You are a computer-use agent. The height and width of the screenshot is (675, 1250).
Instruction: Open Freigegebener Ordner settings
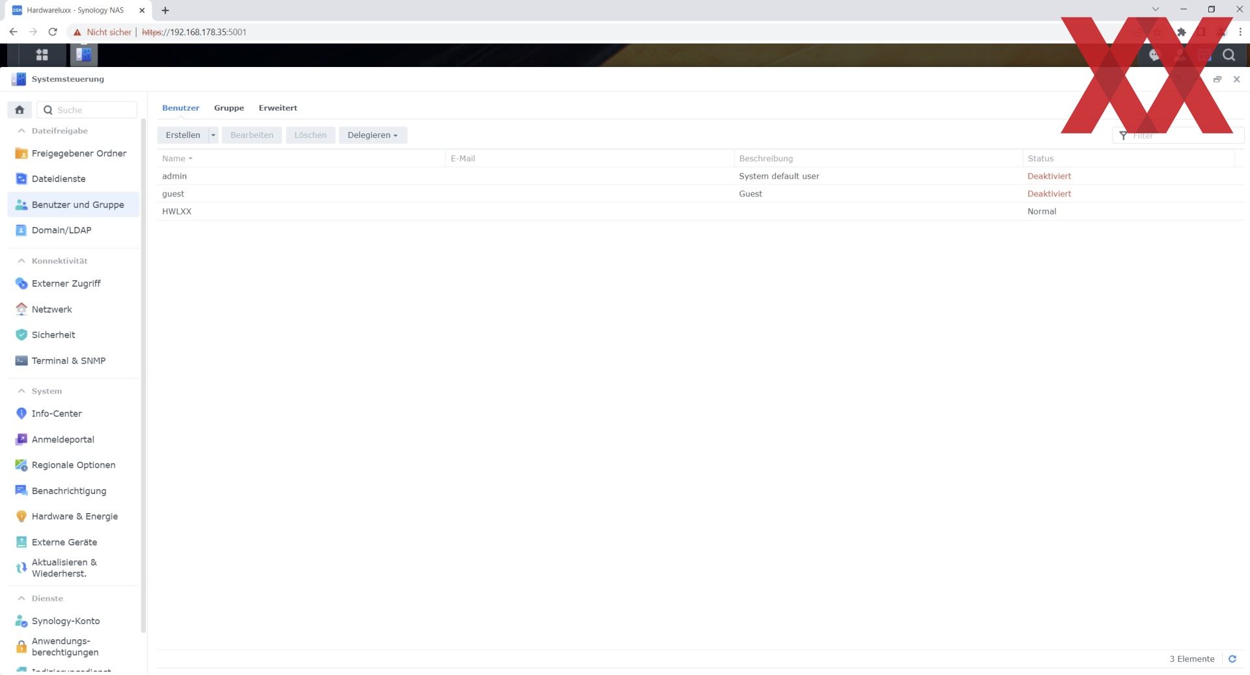[74, 153]
